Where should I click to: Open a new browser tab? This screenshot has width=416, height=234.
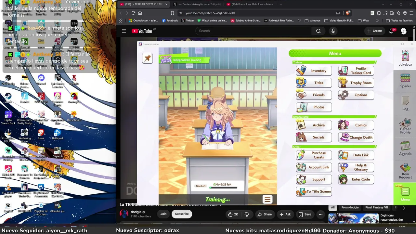tap(281, 4)
